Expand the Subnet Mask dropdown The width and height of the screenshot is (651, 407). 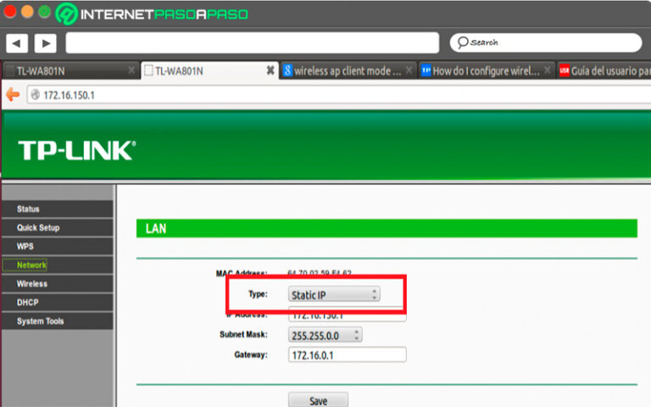[325, 335]
